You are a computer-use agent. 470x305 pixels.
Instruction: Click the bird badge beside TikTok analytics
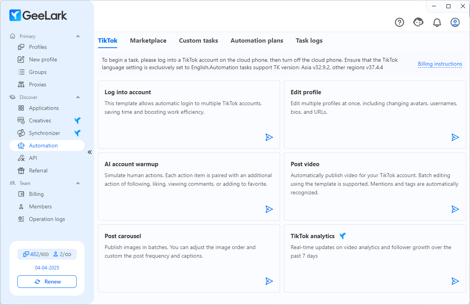point(343,236)
